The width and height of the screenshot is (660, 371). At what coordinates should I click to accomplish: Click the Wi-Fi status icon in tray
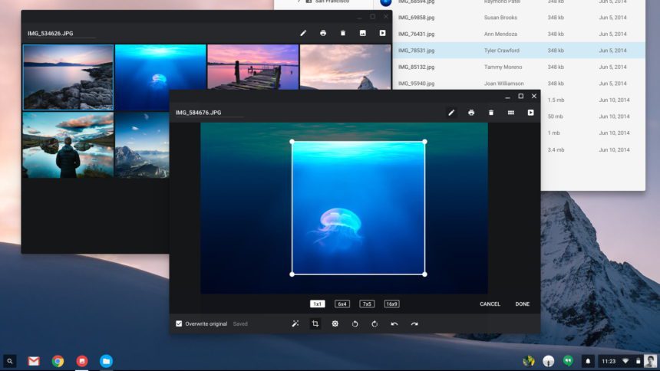tap(626, 361)
